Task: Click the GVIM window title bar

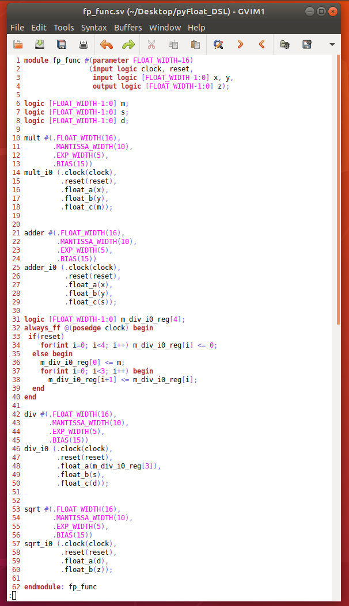Action: [x=174, y=11]
